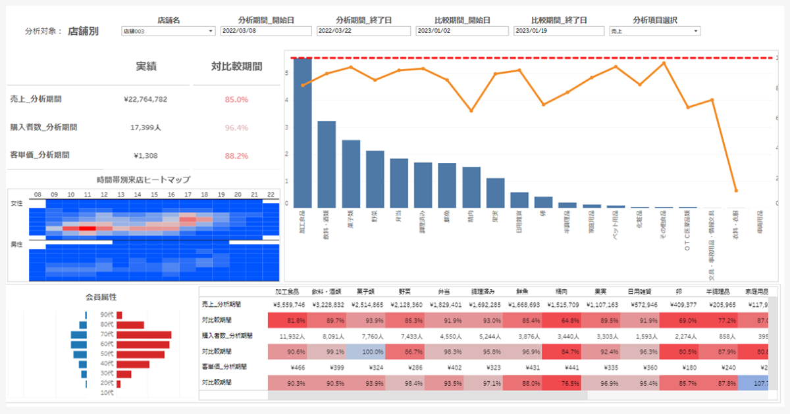Click the lowest orange line point above 衣料・衣服

[x=736, y=191]
